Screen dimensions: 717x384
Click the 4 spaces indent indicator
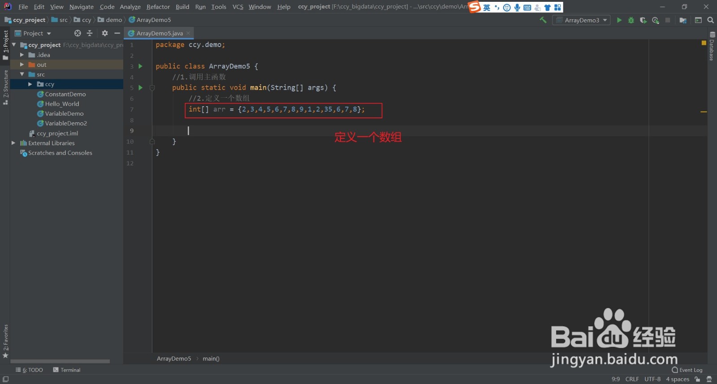(x=678, y=379)
